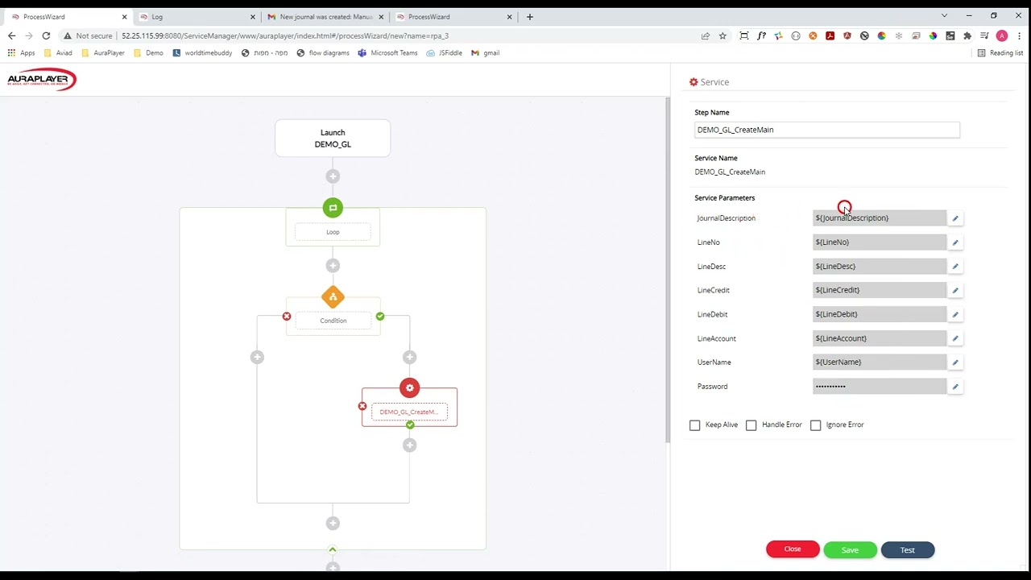The height and width of the screenshot is (580, 1031).
Task: Add step on Condition false branch
Action: click(x=257, y=357)
